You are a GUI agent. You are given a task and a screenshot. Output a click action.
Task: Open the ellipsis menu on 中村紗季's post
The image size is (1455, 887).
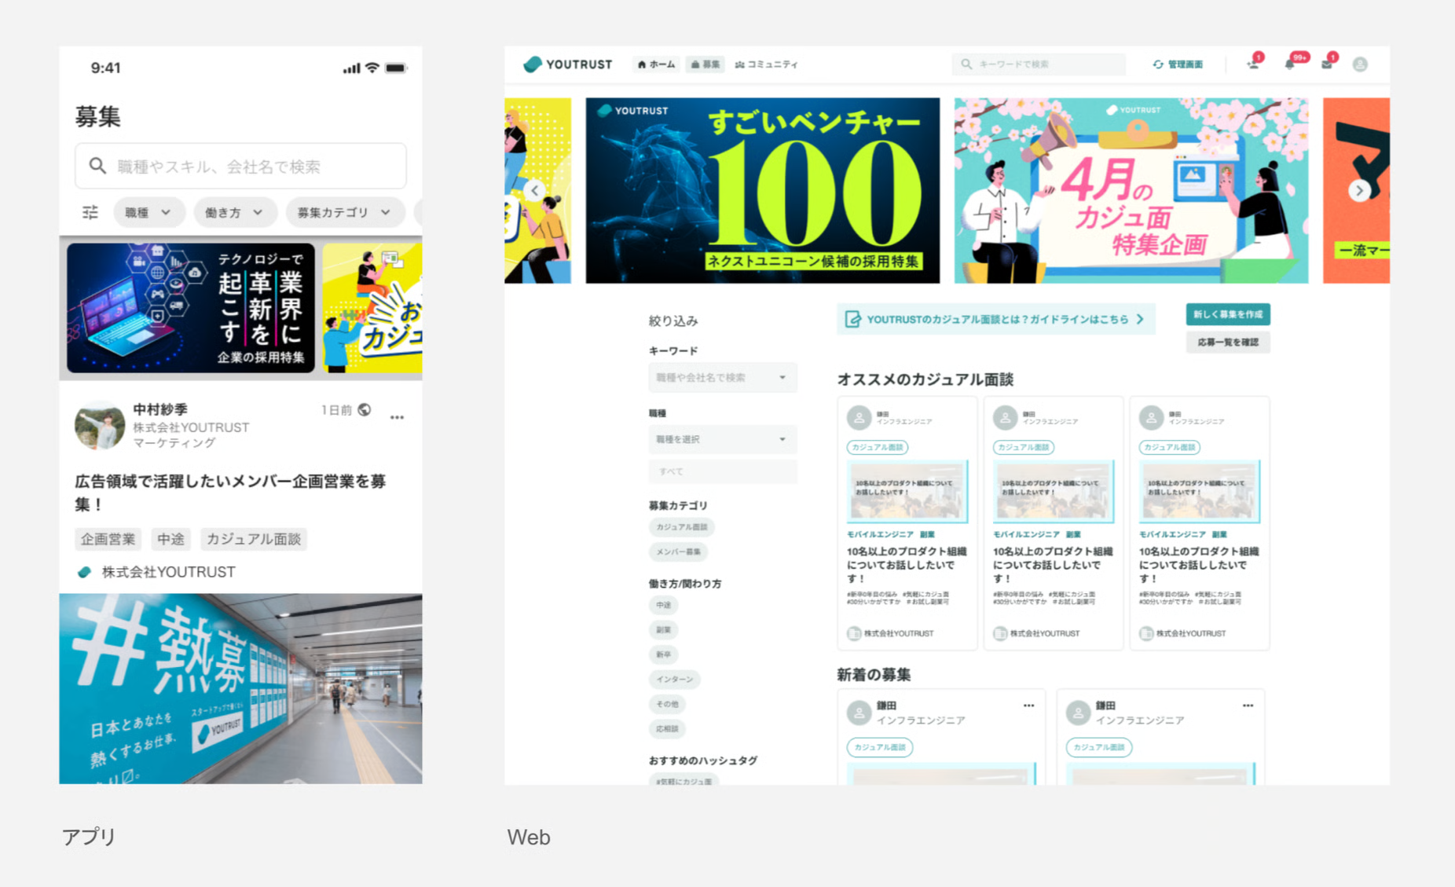pos(397,417)
